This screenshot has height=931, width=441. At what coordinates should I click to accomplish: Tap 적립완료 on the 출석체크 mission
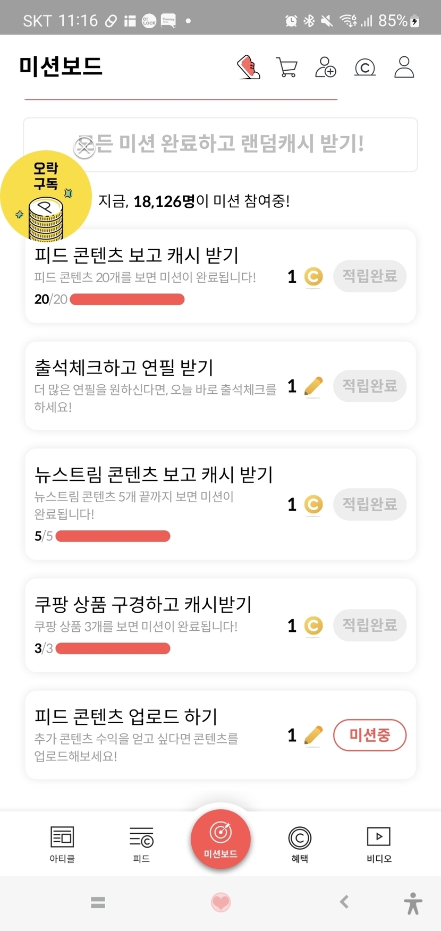(370, 386)
